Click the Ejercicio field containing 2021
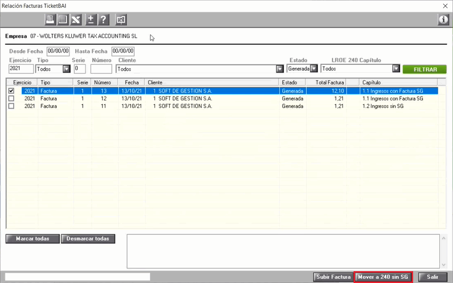 pyautogui.click(x=21, y=69)
